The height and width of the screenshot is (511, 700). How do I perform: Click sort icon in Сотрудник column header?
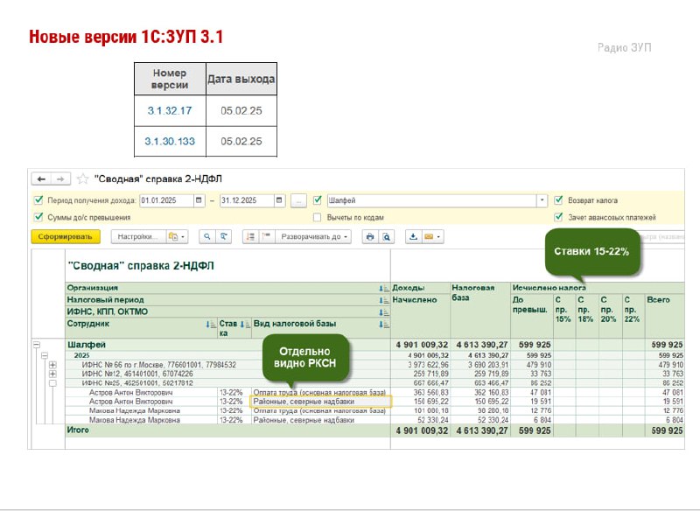(211, 325)
